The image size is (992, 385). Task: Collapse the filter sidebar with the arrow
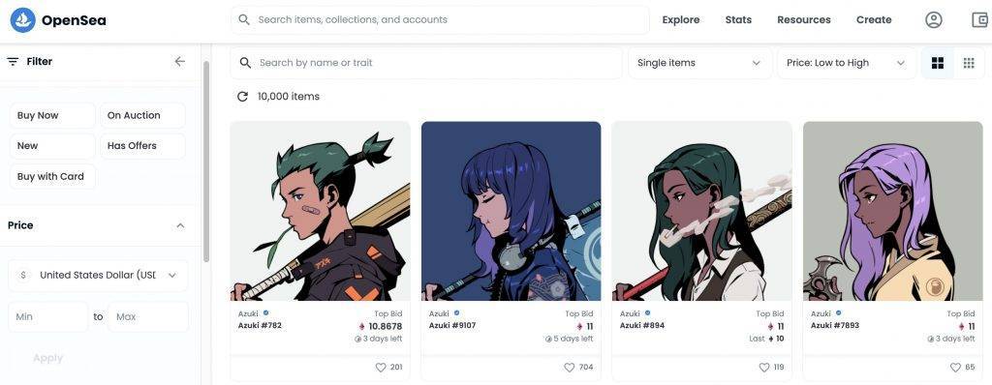[x=179, y=61]
